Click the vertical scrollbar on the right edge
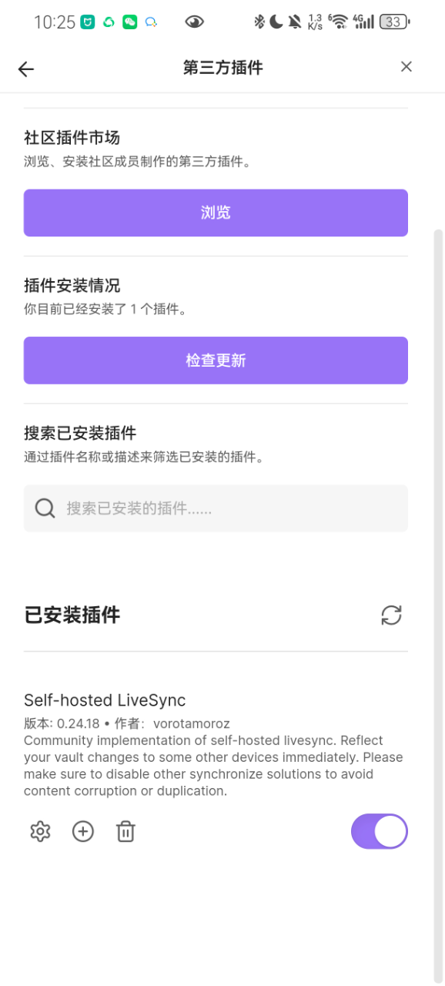The height and width of the screenshot is (986, 445). click(439, 601)
